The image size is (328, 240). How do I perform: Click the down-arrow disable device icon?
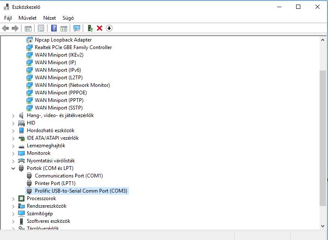point(109,28)
